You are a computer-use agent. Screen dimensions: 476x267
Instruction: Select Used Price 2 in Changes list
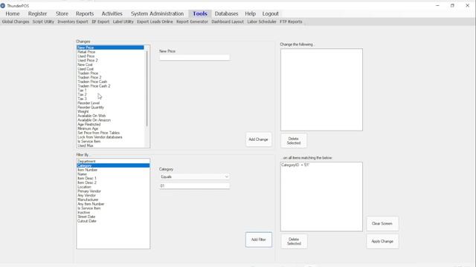point(88,61)
